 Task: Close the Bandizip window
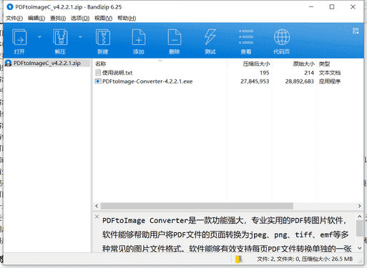point(353,7)
